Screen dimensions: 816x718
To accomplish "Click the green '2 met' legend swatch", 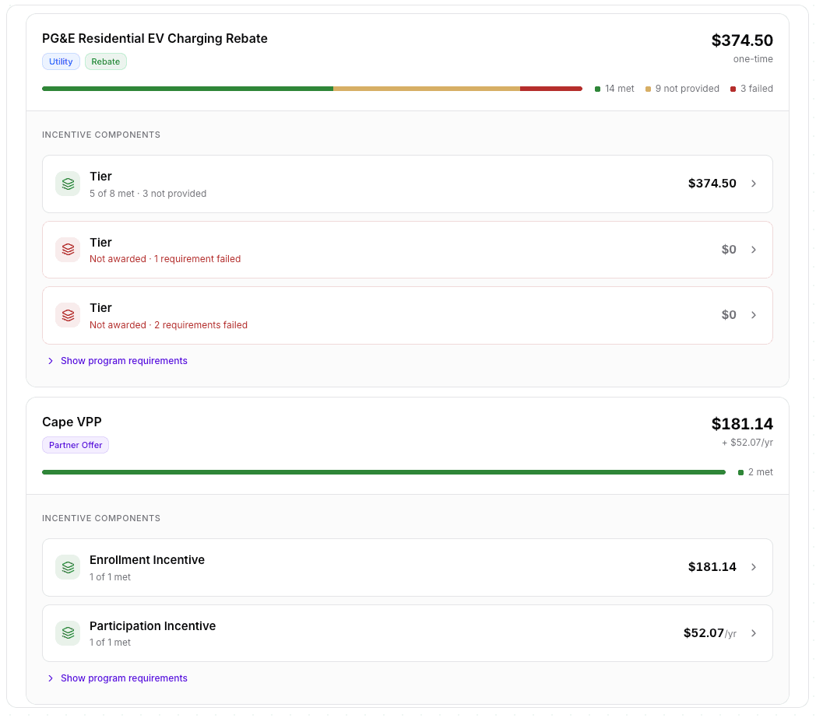I will tap(740, 473).
